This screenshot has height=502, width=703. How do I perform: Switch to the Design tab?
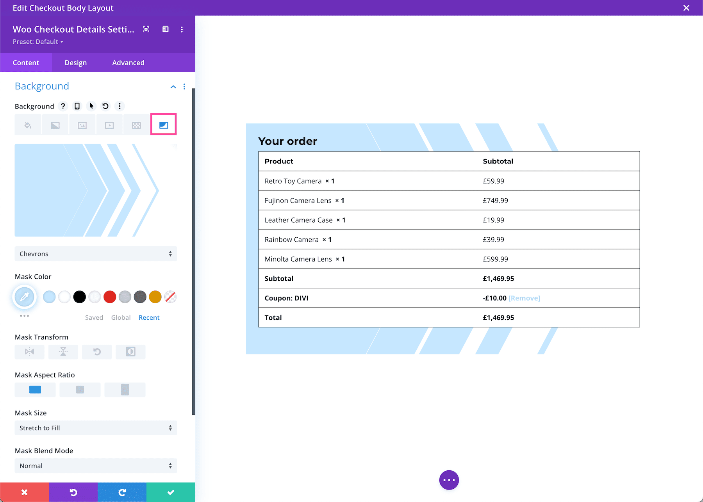click(x=75, y=62)
